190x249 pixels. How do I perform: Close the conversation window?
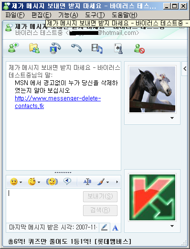coord(183,6)
